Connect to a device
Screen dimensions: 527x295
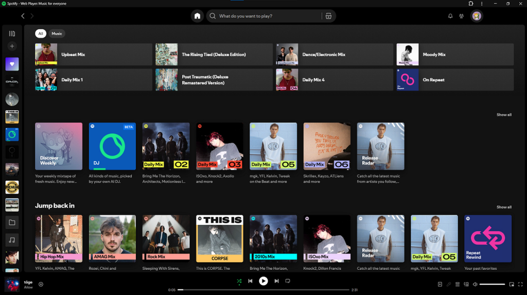[x=466, y=284]
